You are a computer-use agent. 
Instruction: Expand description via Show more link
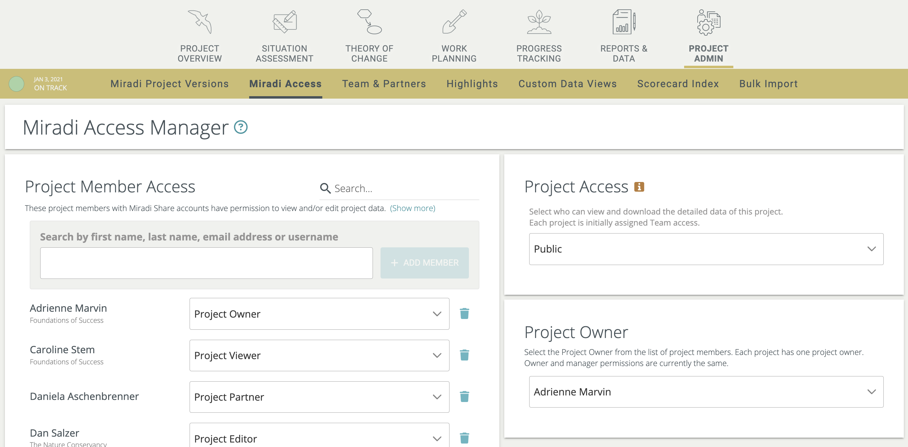412,208
